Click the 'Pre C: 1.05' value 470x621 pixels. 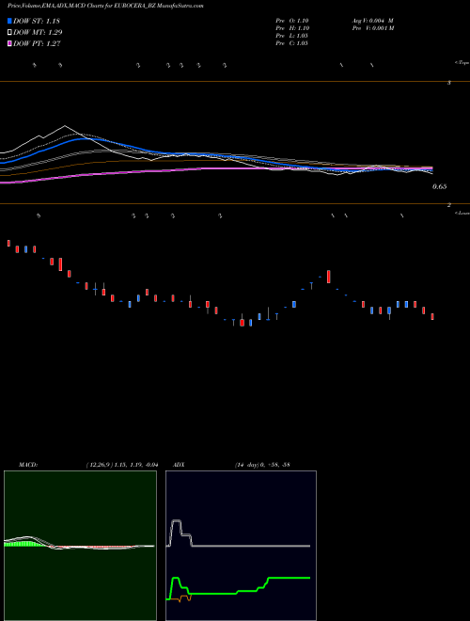[x=292, y=43]
